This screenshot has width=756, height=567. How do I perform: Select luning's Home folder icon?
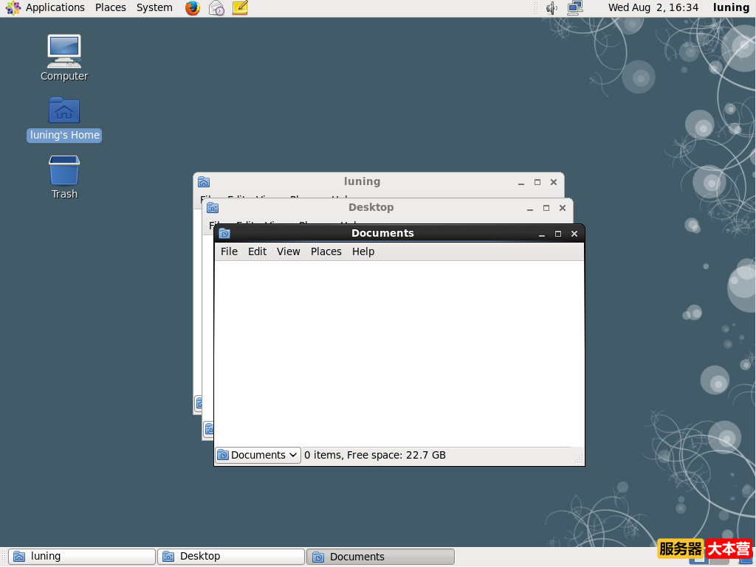click(x=64, y=111)
